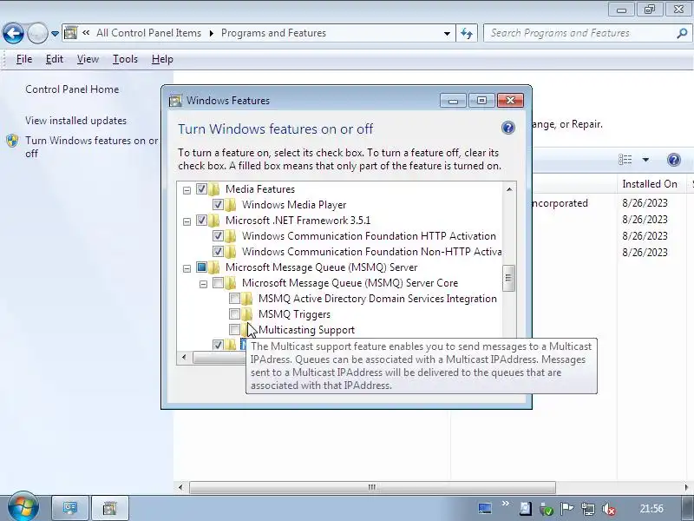This screenshot has width=694, height=521.
Task: Open the Edit menu
Action: (x=55, y=59)
